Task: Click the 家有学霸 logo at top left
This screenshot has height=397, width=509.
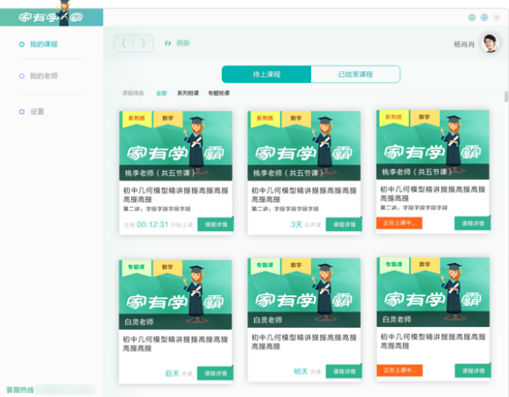Action: 52,17
